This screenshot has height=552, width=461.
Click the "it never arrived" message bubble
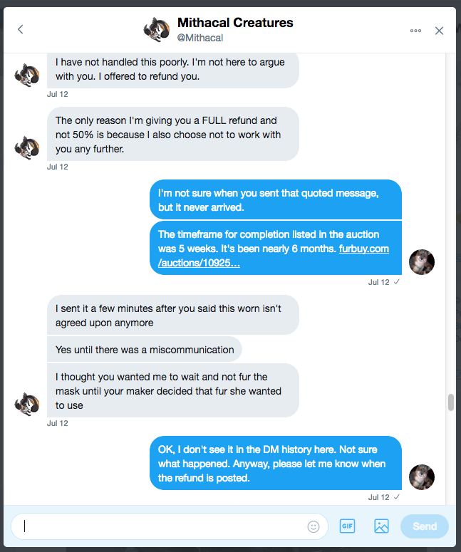pos(275,199)
